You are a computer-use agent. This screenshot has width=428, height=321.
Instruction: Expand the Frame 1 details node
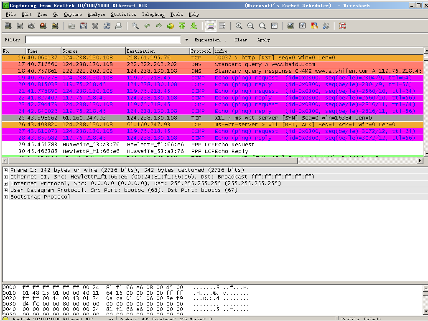point(5,170)
